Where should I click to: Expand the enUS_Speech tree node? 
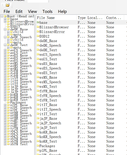[x=5, y=50]
